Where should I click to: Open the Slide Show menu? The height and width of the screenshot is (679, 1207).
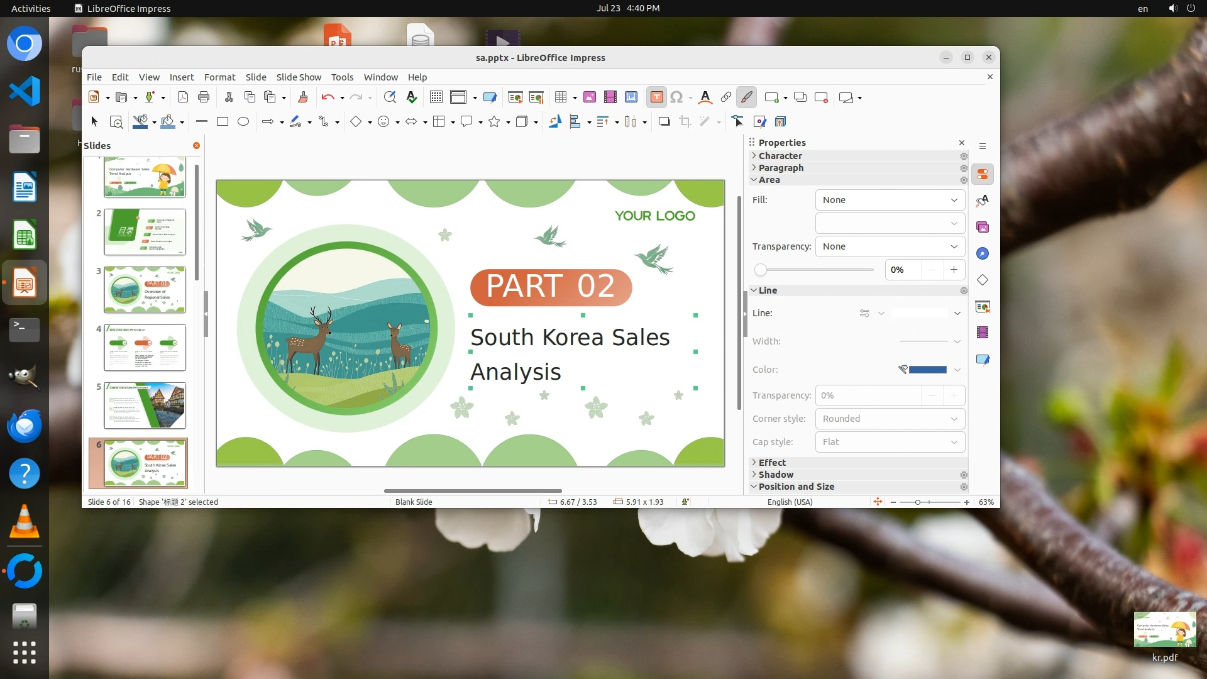tap(299, 77)
